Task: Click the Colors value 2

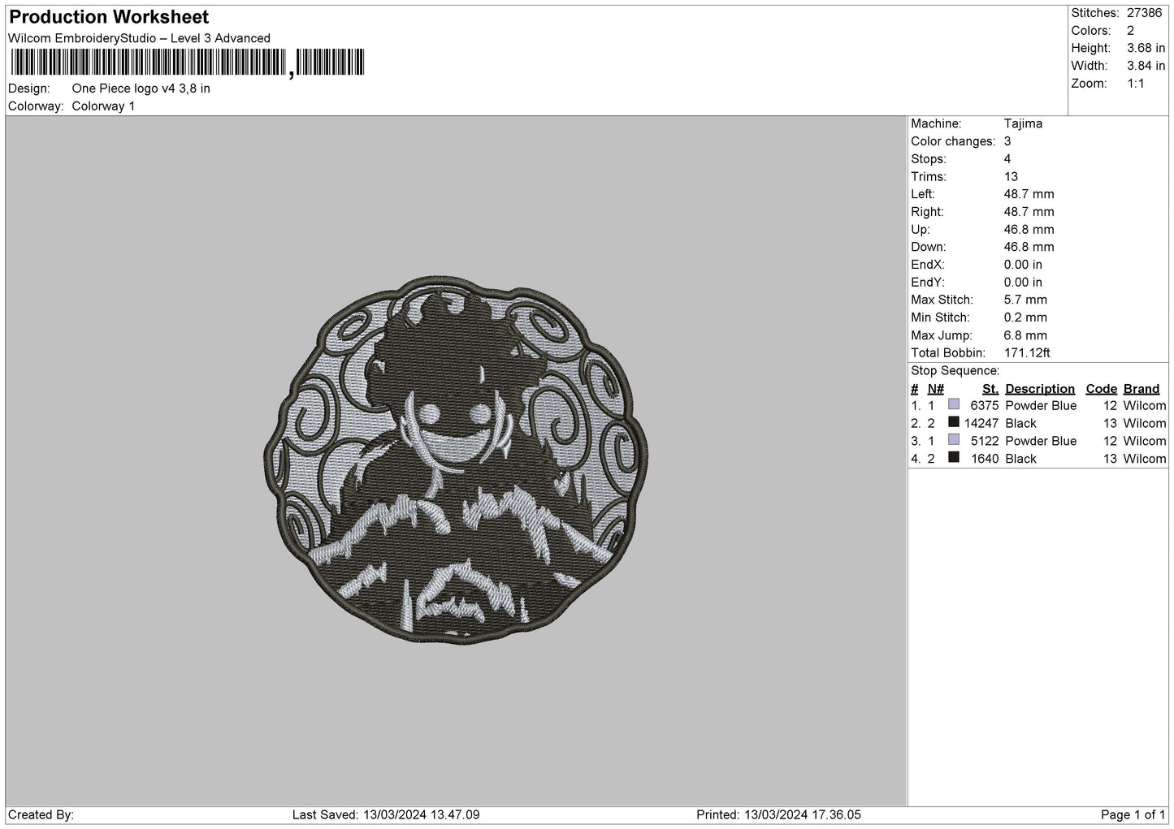Action: click(x=1130, y=31)
